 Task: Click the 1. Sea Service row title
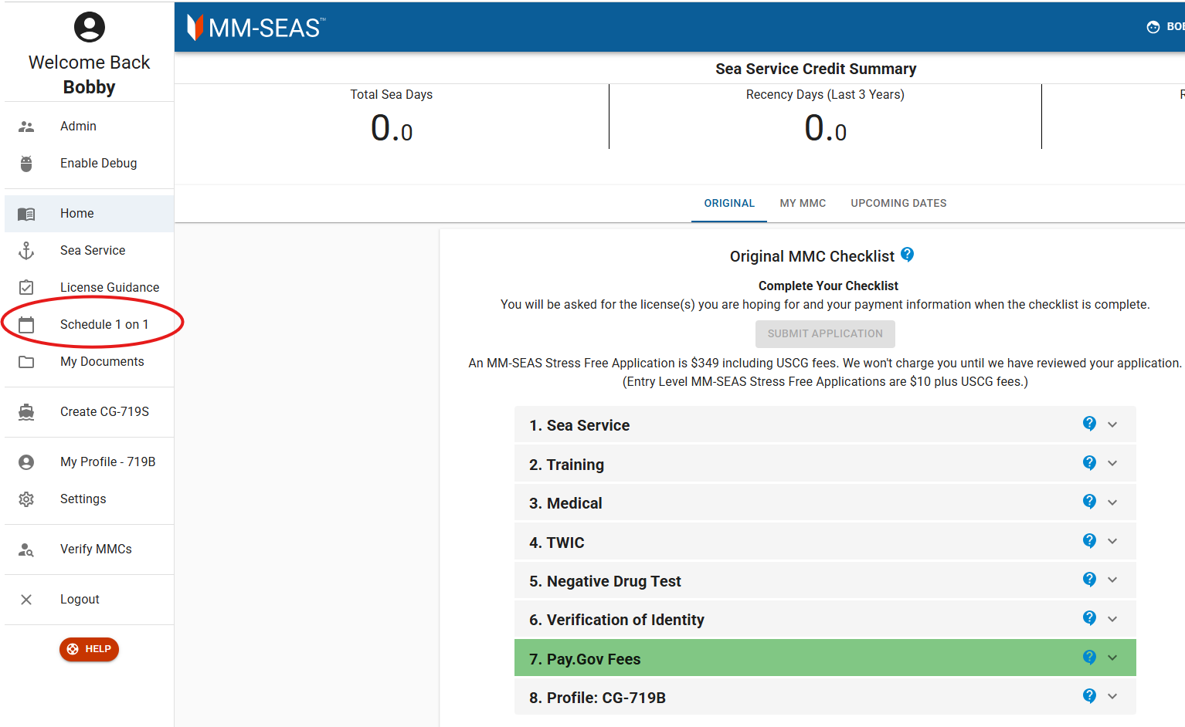(x=579, y=425)
